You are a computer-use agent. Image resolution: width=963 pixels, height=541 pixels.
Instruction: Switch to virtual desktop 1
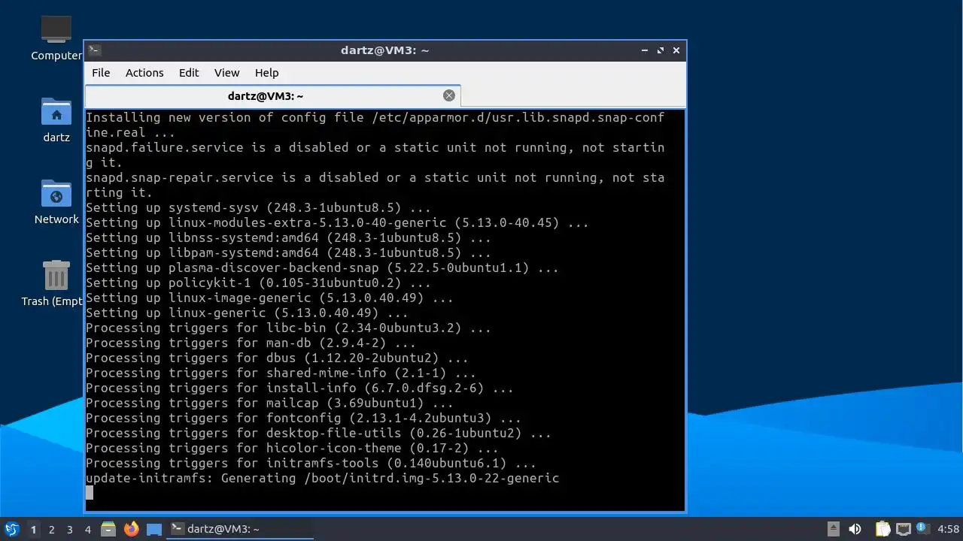click(33, 529)
